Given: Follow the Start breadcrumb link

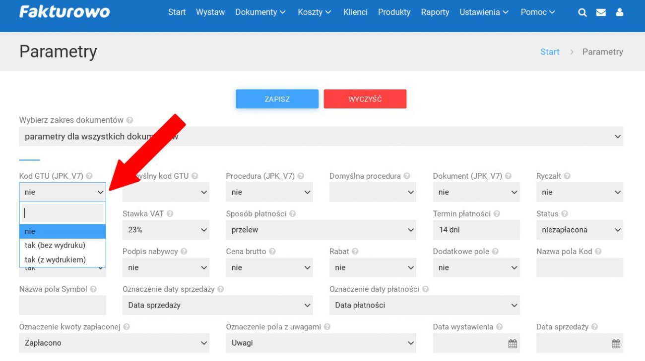Looking at the screenshot, I should [550, 52].
